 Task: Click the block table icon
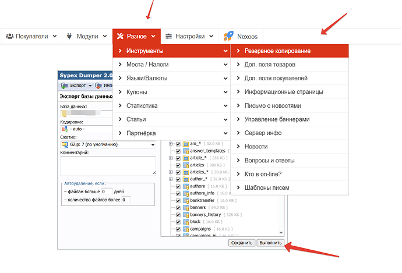186,222
